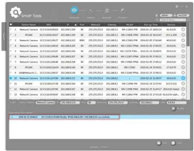Click the circle icon at end of row 6
This screenshot has width=194, height=151.
pos(183,57)
